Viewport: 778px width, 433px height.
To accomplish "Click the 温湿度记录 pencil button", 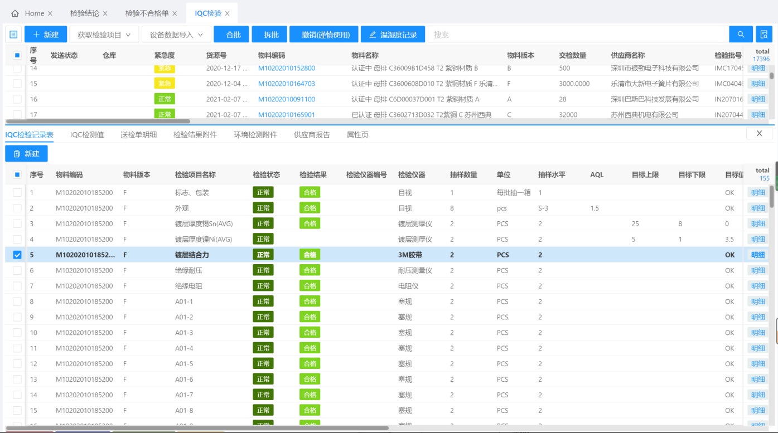I will (393, 35).
